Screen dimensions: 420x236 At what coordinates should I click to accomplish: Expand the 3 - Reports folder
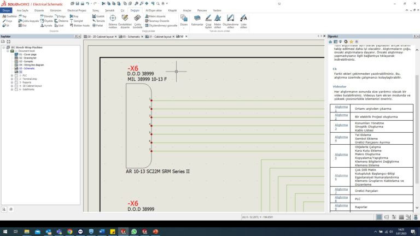tap(12, 82)
